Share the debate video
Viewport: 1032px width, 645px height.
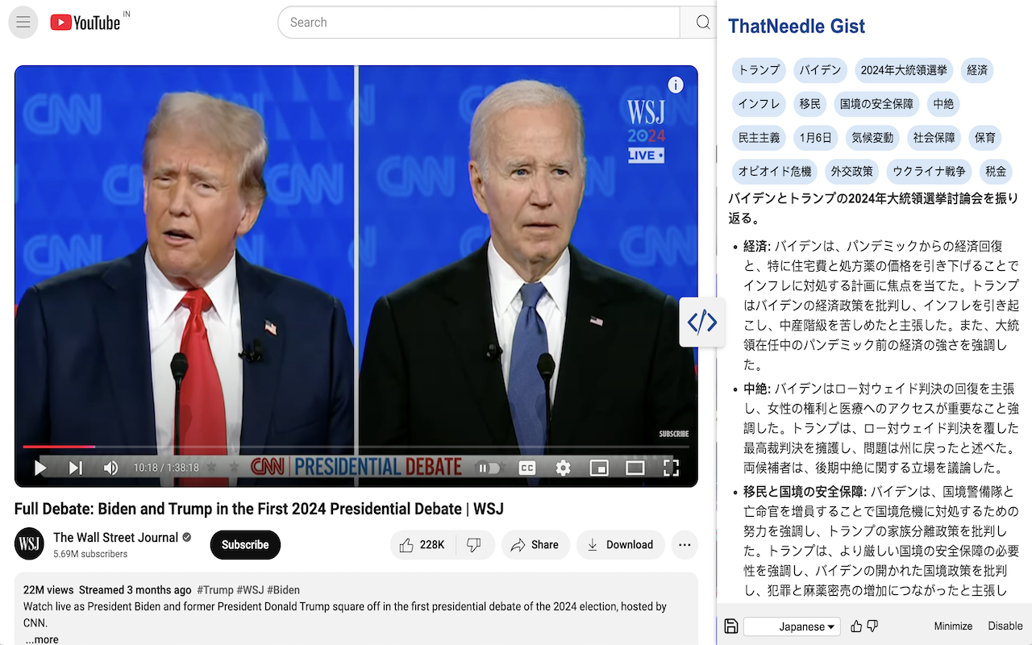coord(535,545)
